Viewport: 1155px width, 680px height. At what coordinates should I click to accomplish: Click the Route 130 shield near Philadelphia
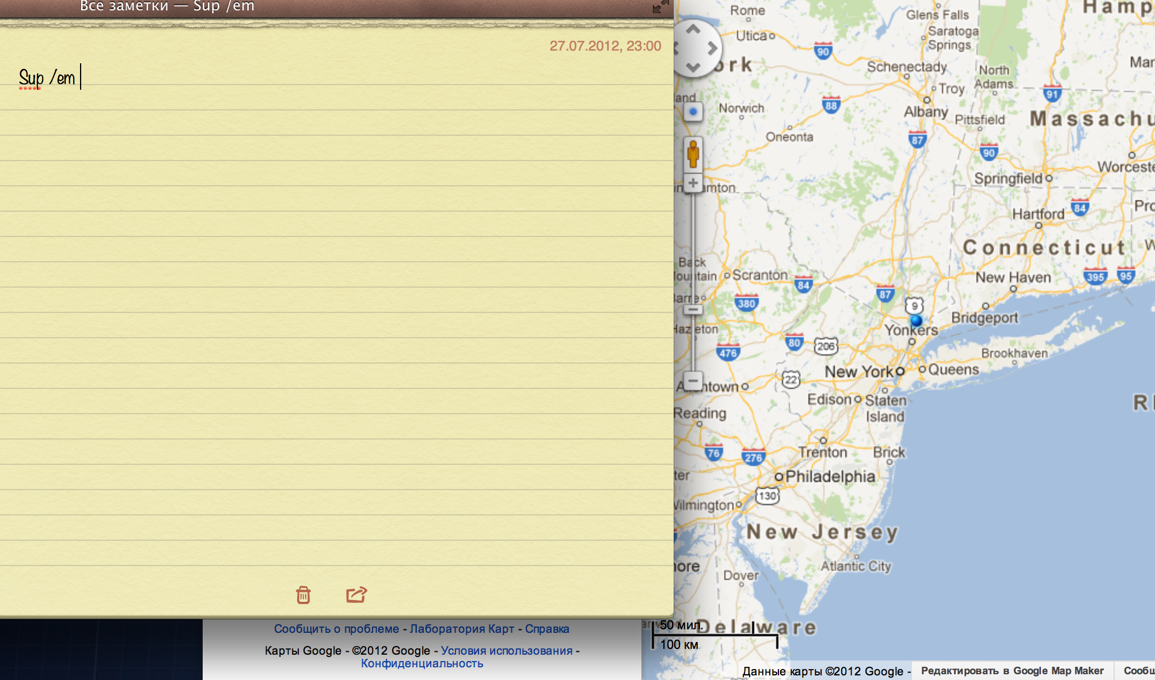coord(768,495)
